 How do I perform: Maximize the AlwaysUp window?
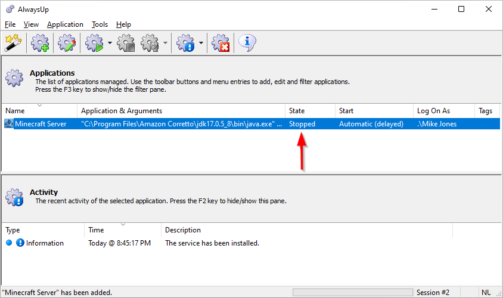click(461, 9)
